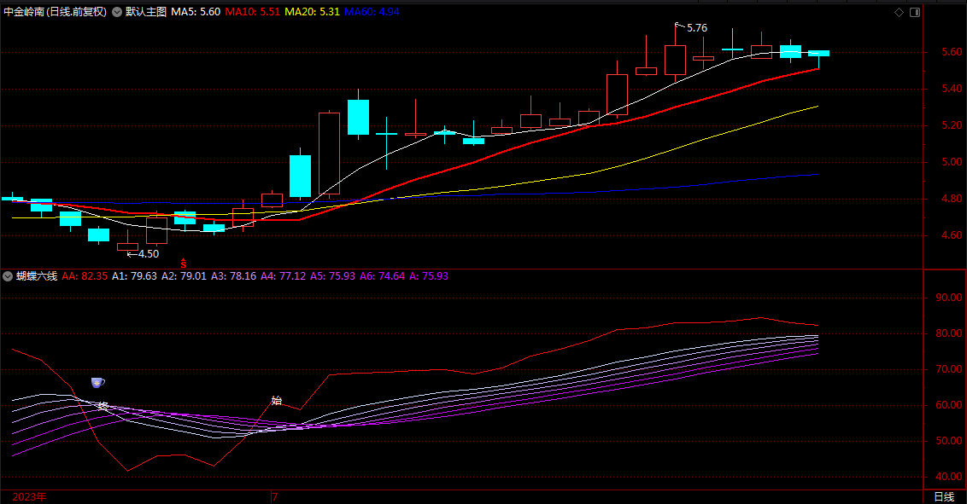The image size is (967, 504).
Task: Click the 5.20 price axis label
Action: click(952, 125)
